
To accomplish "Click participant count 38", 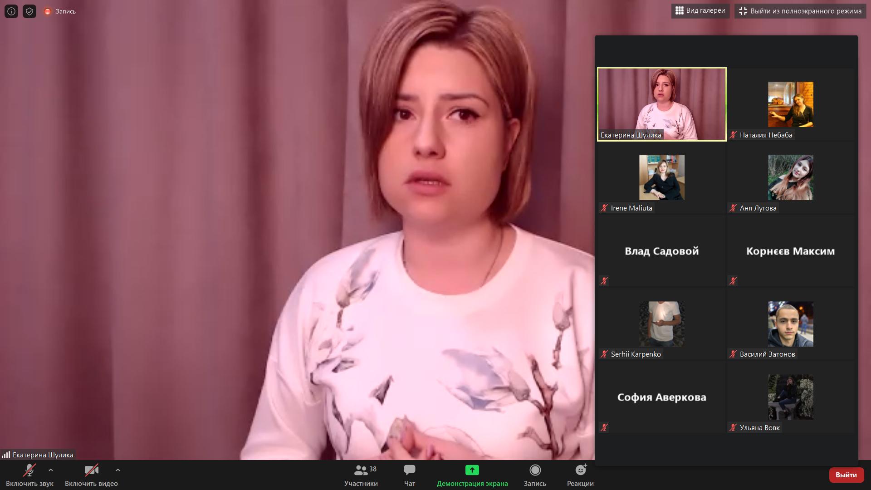I will (373, 469).
